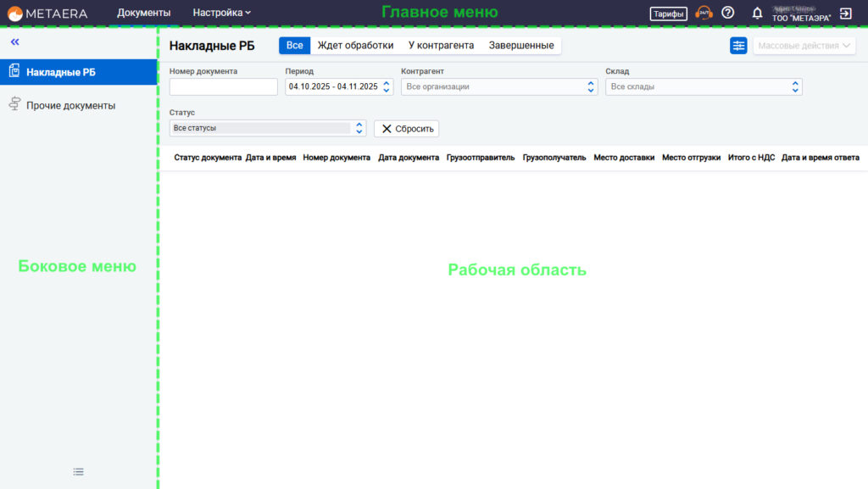
Task: Click the logout exit icon
Action: [x=845, y=13]
